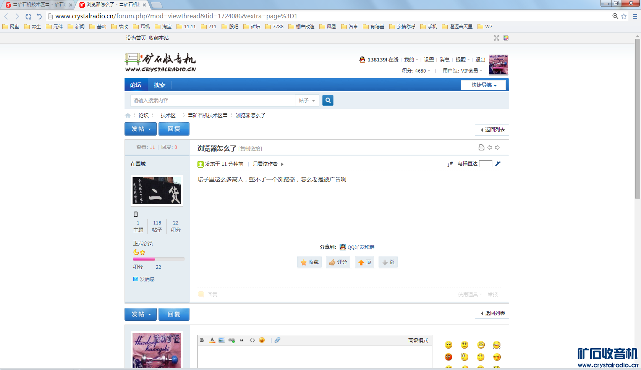This screenshot has height=370, width=641.
Task: Click the attachment paperclip icon
Action: coord(277,340)
